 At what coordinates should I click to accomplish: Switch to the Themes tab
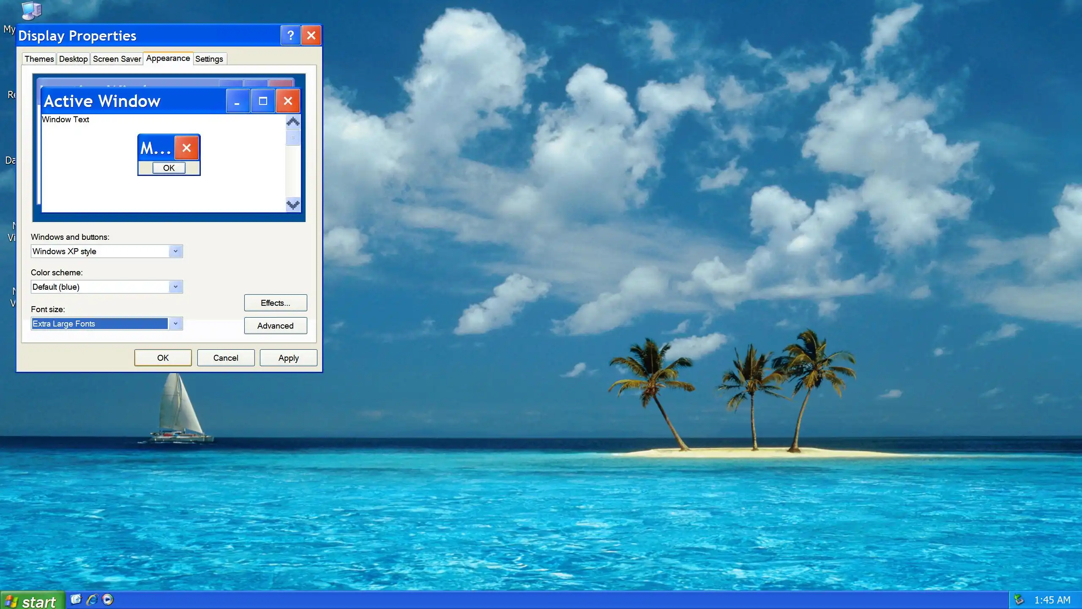[x=39, y=59]
